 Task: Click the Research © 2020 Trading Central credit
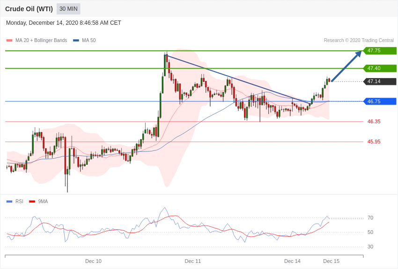point(359,40)
